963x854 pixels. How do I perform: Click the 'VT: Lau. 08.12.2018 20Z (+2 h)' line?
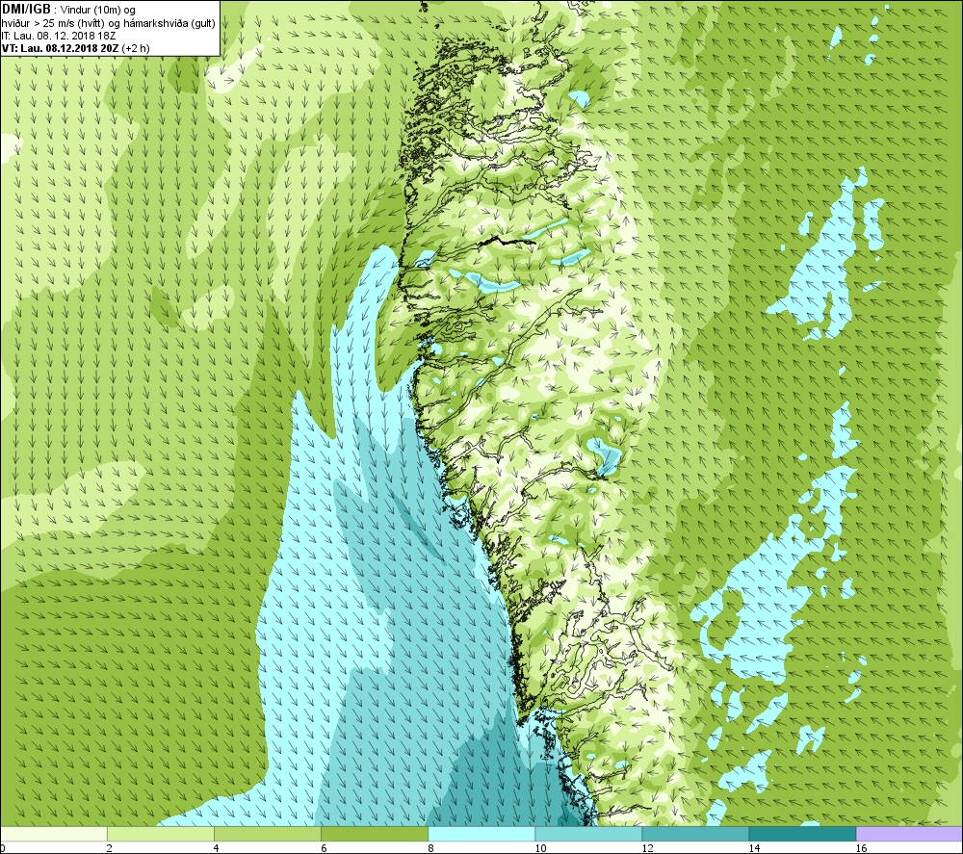75,48
